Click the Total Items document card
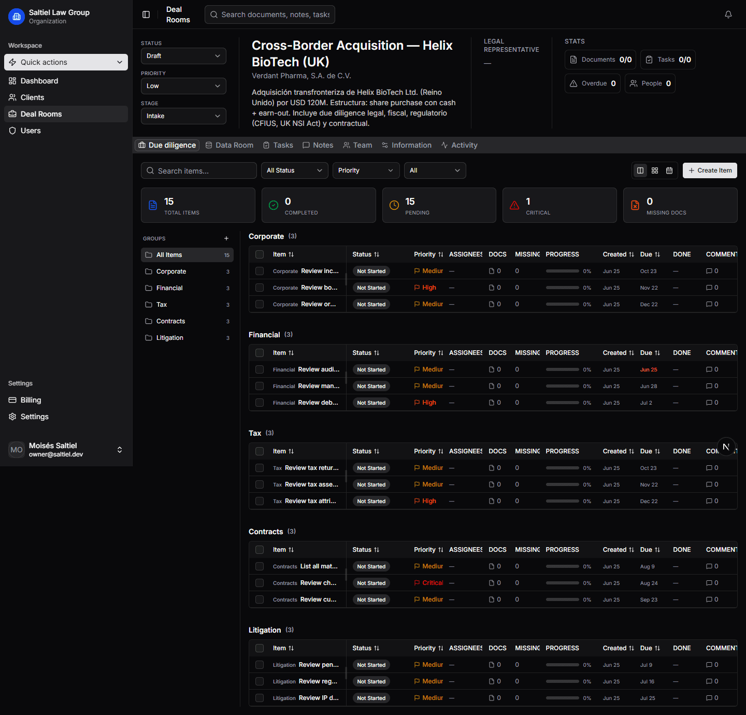Screen dimensions: 746x715 [x=198, y=205]
